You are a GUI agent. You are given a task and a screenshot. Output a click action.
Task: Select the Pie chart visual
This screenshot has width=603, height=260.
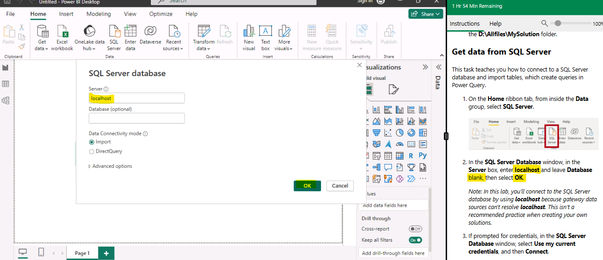pyautogui.click(x=400, y=133)
